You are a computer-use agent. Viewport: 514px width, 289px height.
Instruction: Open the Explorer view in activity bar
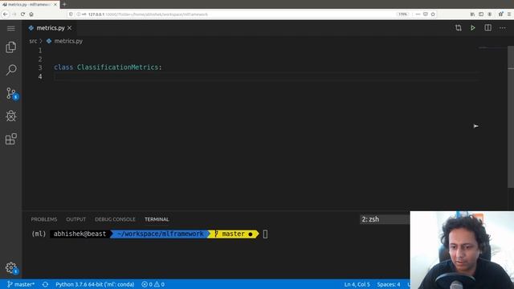[x=10, y=47]
